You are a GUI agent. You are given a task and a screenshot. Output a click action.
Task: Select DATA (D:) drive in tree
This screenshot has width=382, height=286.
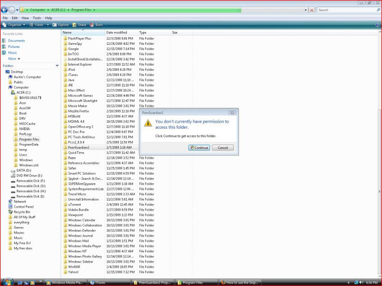tap(23, 170)
